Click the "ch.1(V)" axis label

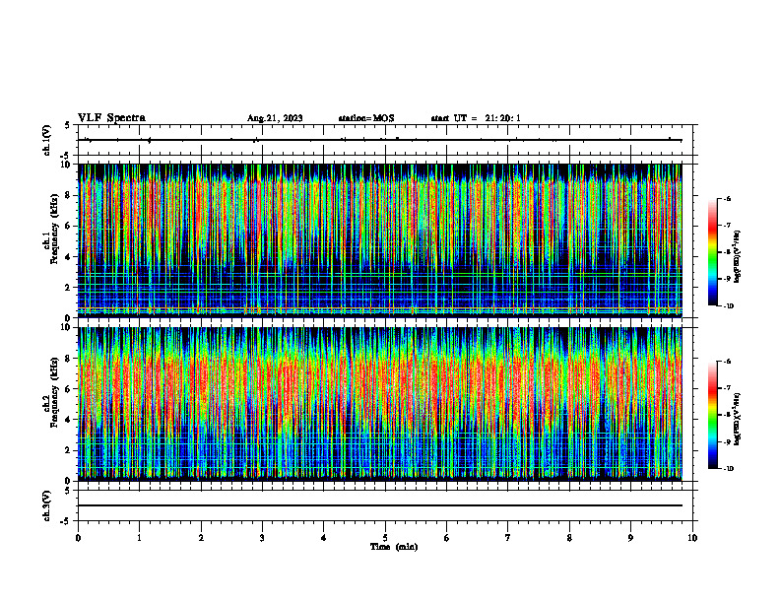click(x=47, y=140)
